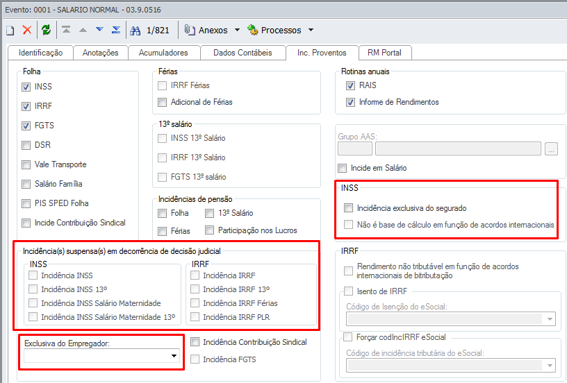This screenshot has width=567, height=383.
Task: Enable the IRRF Férias checkbox
Action: 163,85
